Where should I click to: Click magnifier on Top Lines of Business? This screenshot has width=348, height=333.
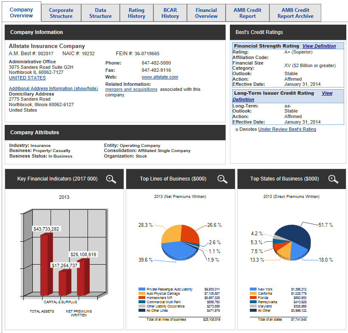pos(222,179)
